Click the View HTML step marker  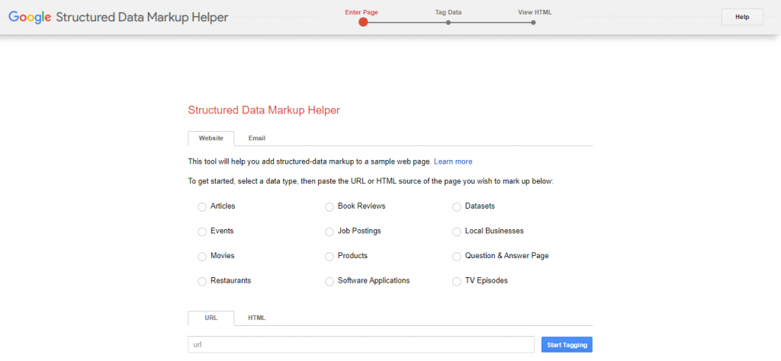[533, 22]
